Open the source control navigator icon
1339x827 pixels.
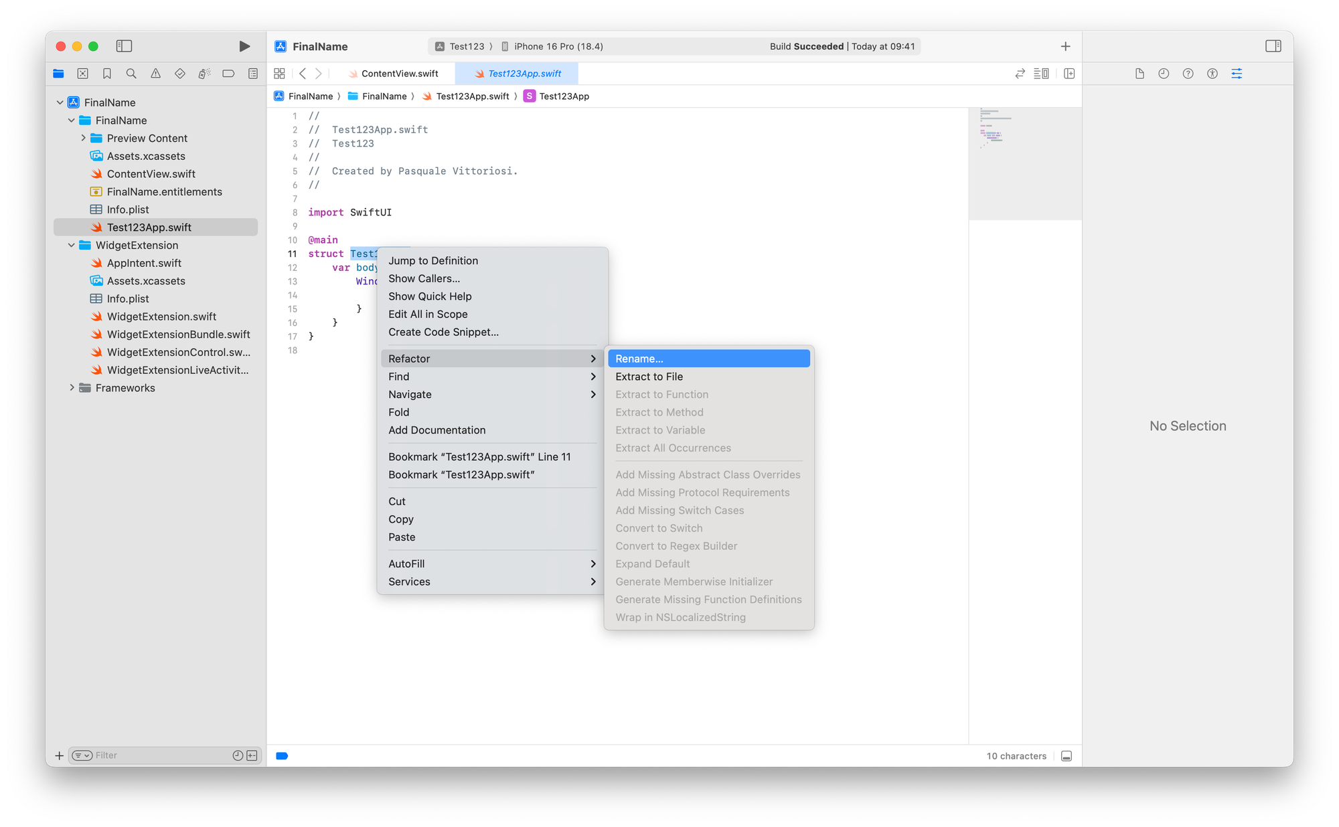click(83, 74)
